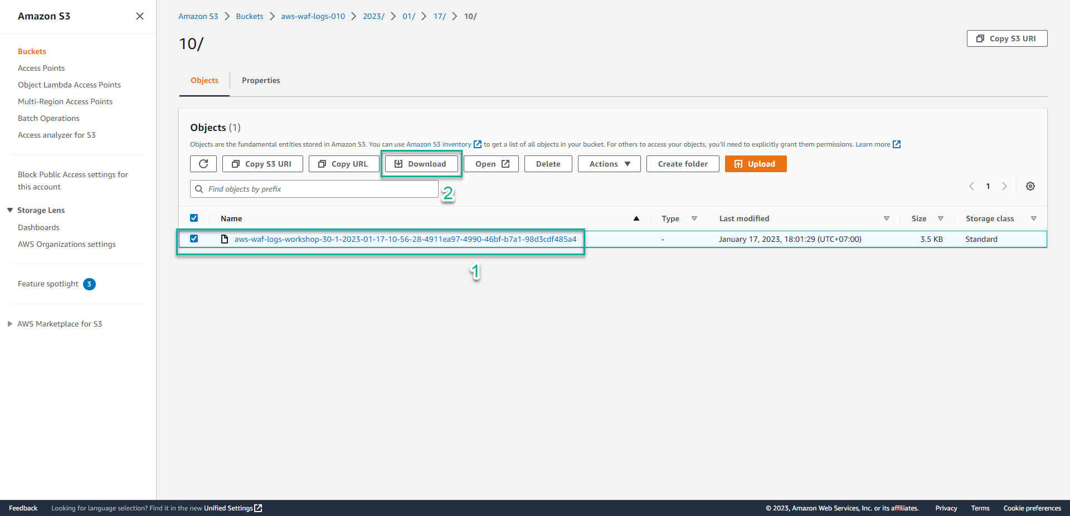Screen dimensions: 1070x516
Task: Copy the object URL
Action: coord(344,164)
